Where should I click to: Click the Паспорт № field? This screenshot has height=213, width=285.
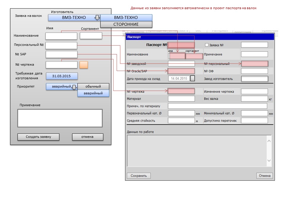tap(181, 45)
